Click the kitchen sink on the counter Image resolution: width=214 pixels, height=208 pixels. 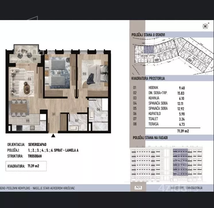coord(32,128)
